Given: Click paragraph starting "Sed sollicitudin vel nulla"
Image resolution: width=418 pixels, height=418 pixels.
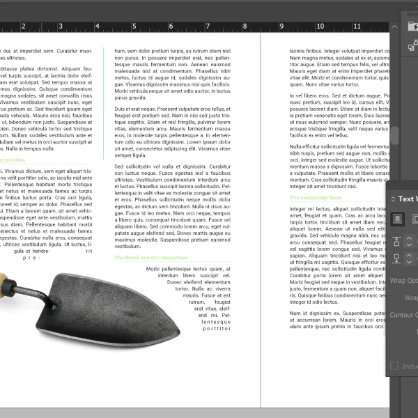Looking at the screenshot, I should coord(173,206).
